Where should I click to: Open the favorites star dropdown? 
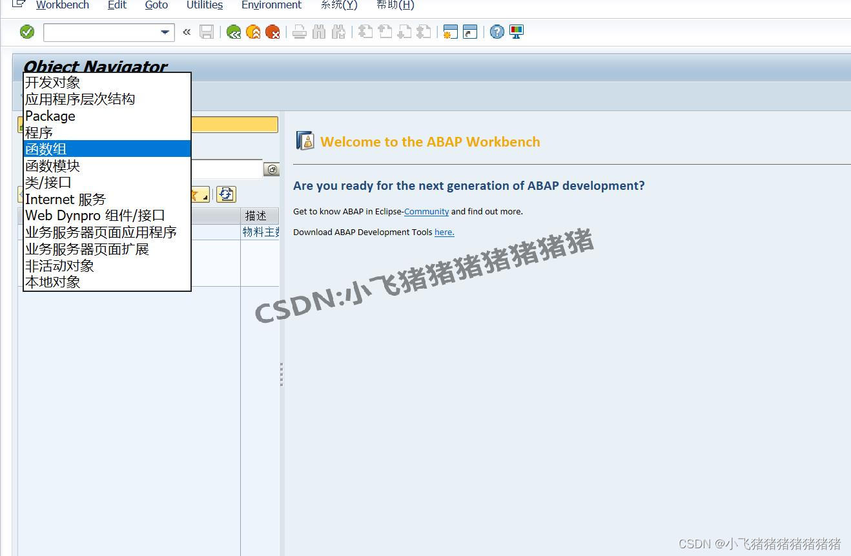pyautogui.click(x=200, y=194)
